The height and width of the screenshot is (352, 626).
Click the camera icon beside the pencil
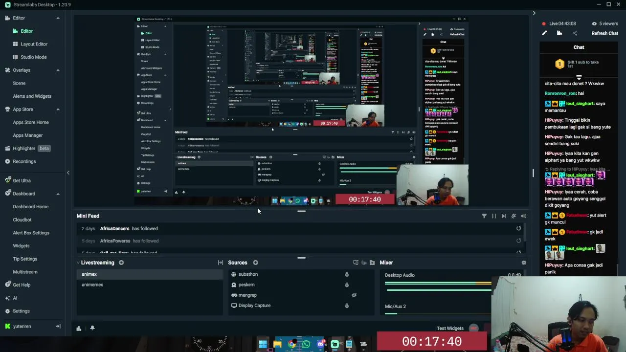(x=559, y=33)
